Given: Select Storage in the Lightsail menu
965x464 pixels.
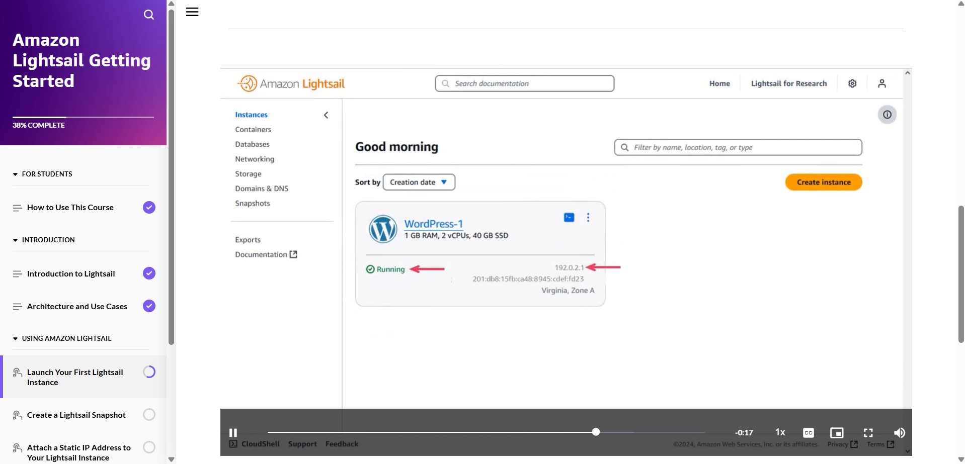Looking at the screenshot, I should coord(248,173).
